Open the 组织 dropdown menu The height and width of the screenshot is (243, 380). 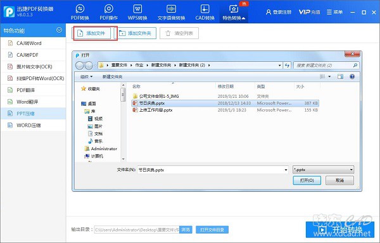click(x=86, y=77)
